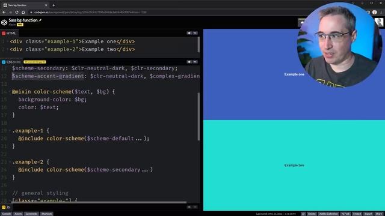
Task: Open the Comments panel
Action: tap(31, 214)
